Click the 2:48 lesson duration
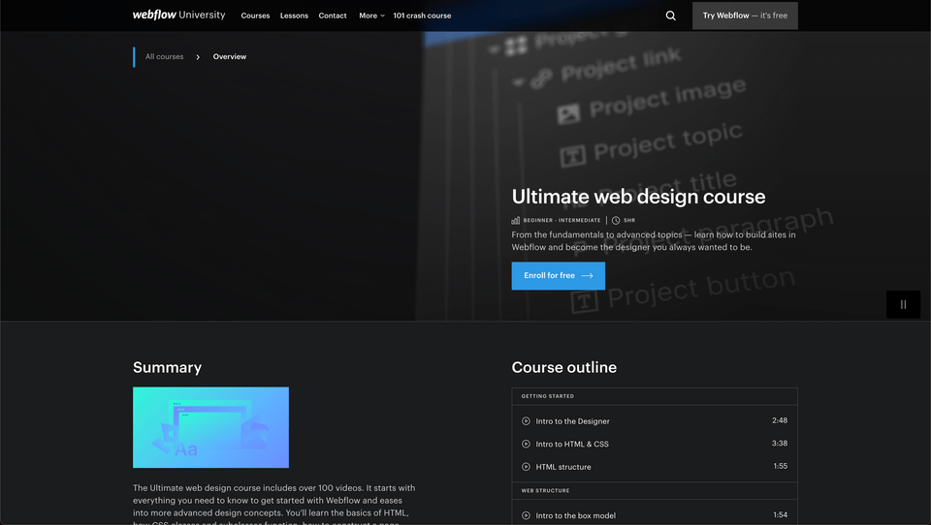This screenshot has height=525, width=931. click(x=780, y=420)
